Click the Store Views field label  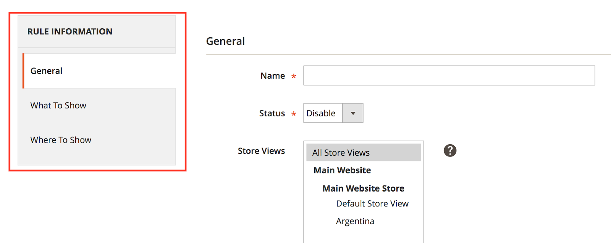pyautogui.click(x=261, y=151)
